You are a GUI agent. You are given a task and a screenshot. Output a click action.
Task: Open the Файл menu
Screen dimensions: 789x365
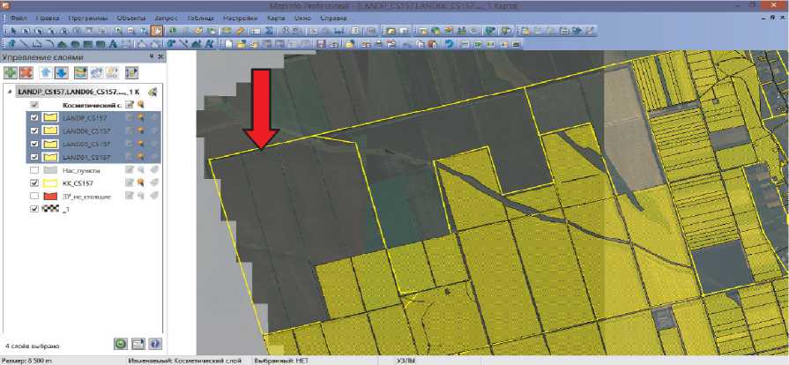(x=19, y=18)
